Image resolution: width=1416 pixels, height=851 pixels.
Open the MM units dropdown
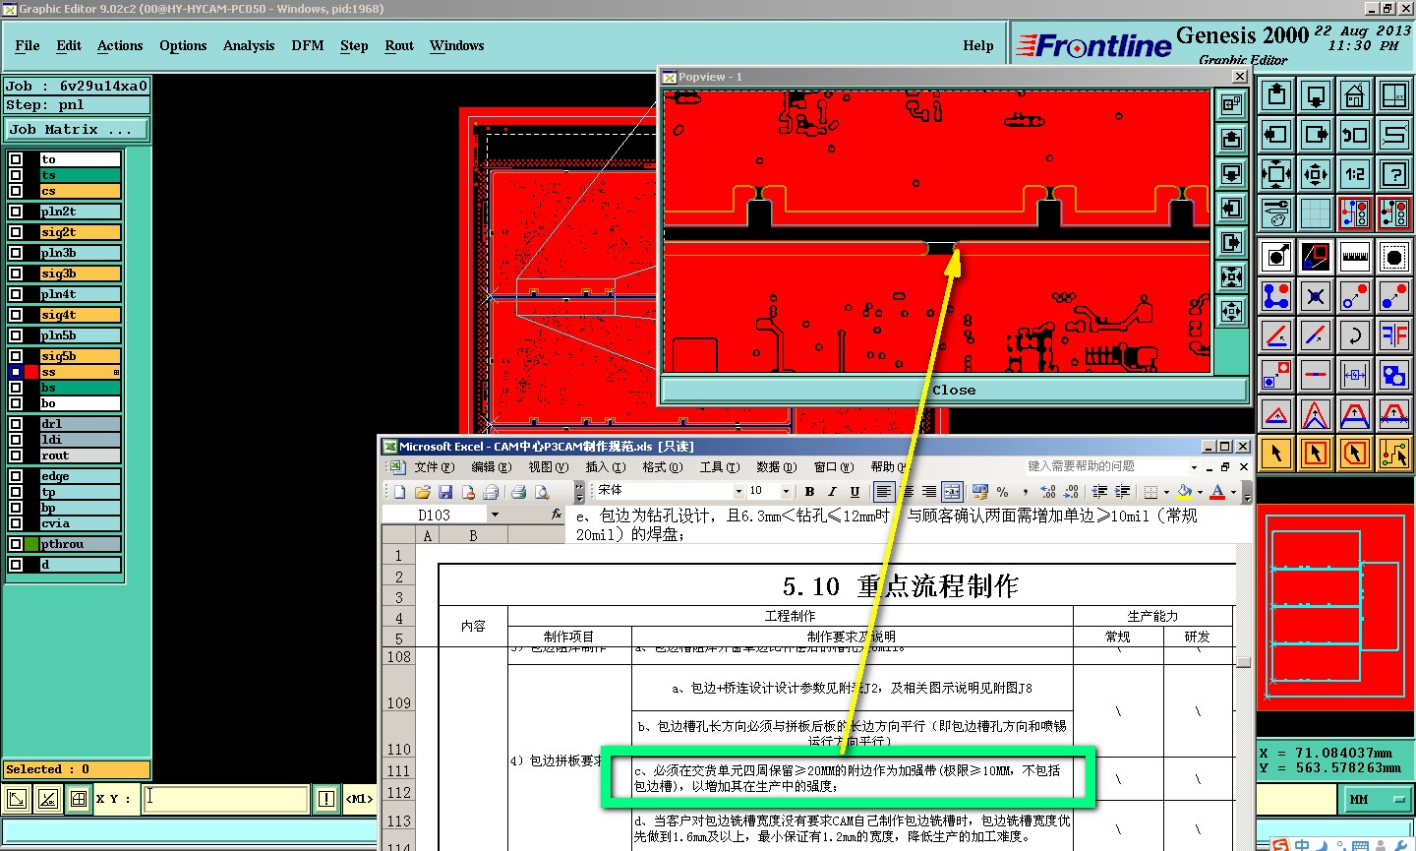pos(1376,800)
